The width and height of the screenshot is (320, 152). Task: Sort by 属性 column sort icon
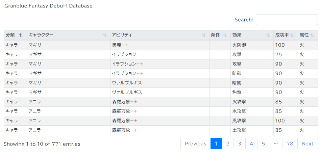point(312,35)
